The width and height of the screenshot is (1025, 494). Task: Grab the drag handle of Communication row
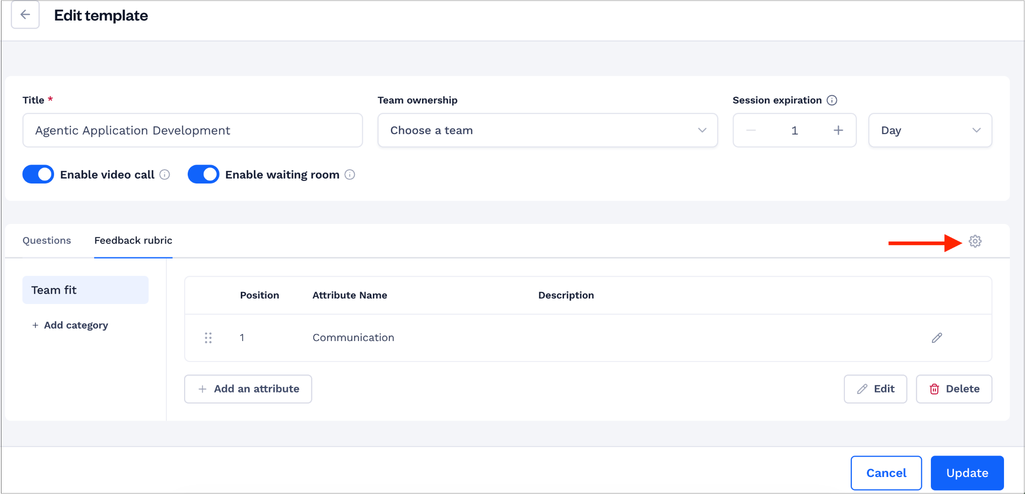coord(208,338)
